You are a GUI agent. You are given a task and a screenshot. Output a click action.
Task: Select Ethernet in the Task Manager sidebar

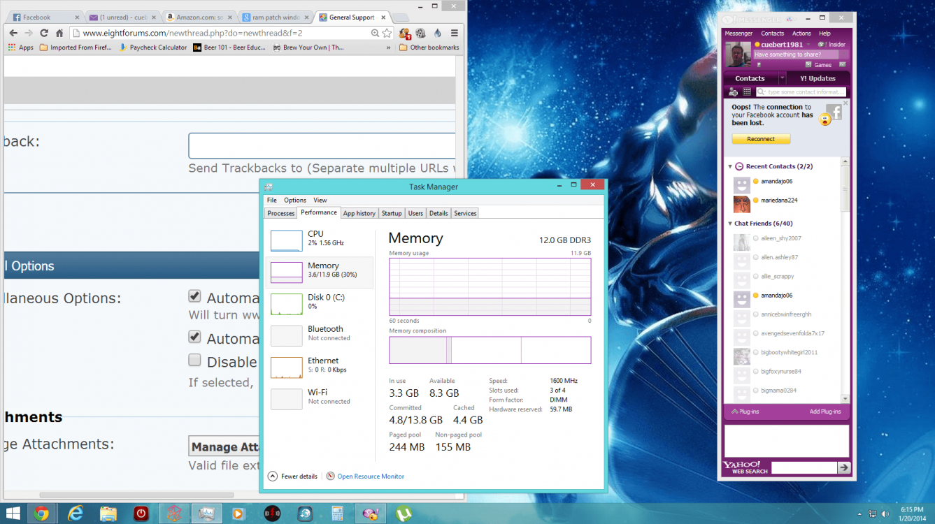pyautogui.click(x=319, y=367)
